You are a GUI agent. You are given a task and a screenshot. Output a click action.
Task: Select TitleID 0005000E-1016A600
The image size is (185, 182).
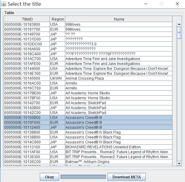click(27, 49)
